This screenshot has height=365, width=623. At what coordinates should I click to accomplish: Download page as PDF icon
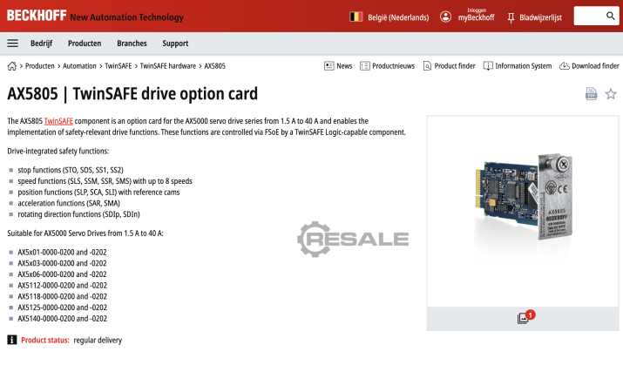point(592,94)
